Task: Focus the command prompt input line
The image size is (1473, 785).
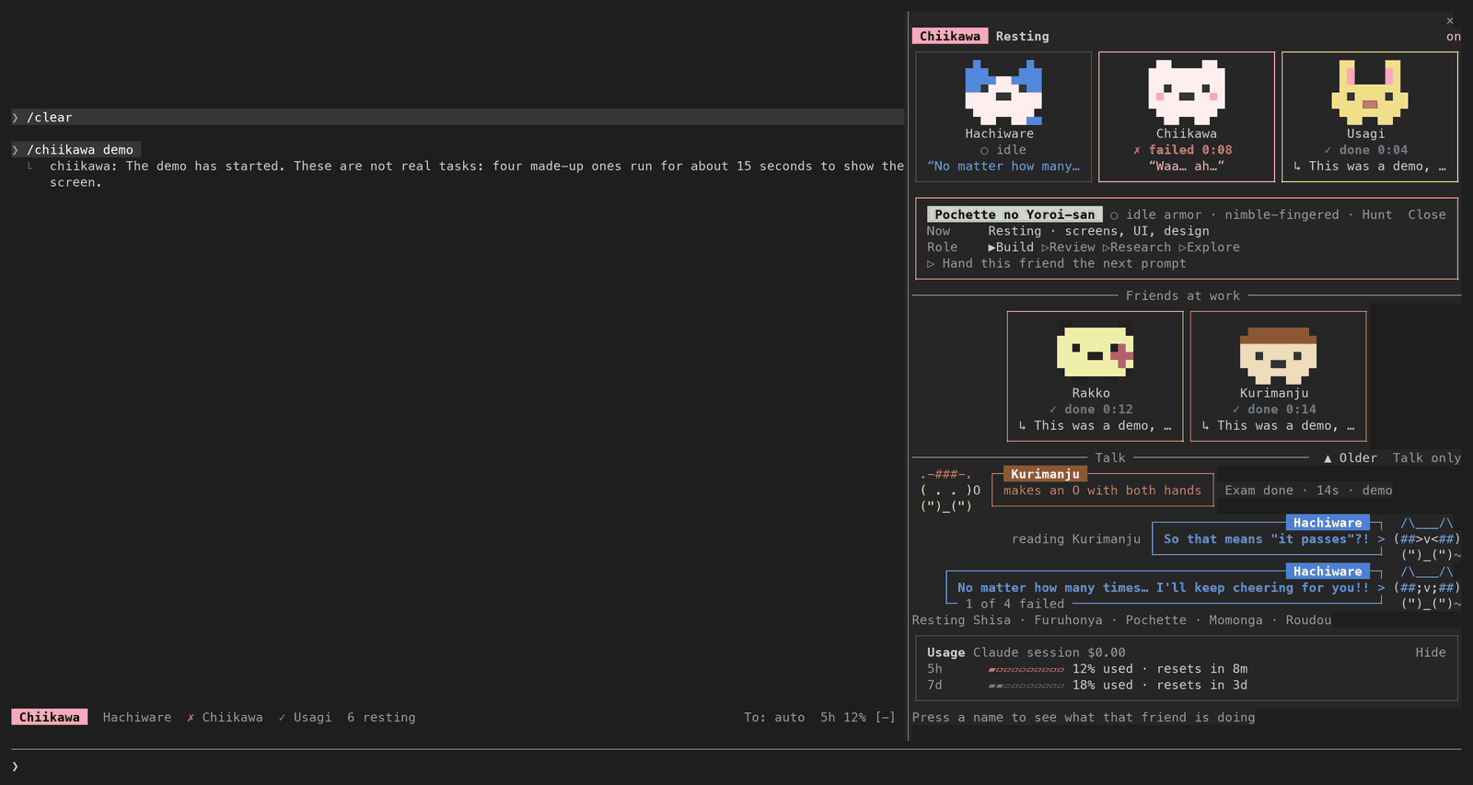Action: (x=736, y=767)
